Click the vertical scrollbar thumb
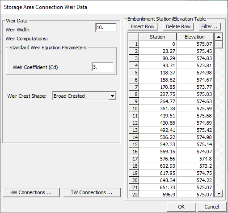 point(219,44)
